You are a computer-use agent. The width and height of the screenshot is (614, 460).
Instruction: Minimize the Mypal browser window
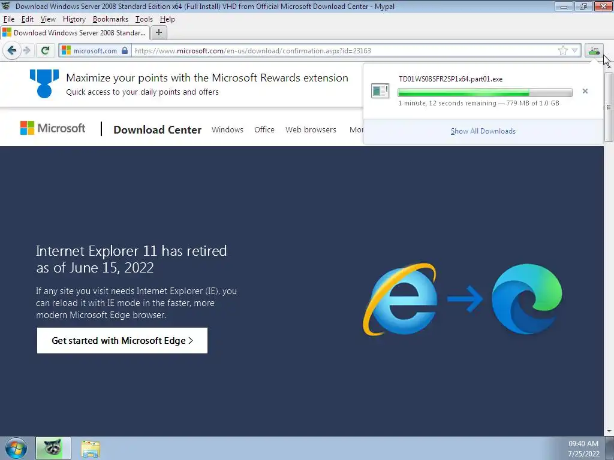point(564,6)
